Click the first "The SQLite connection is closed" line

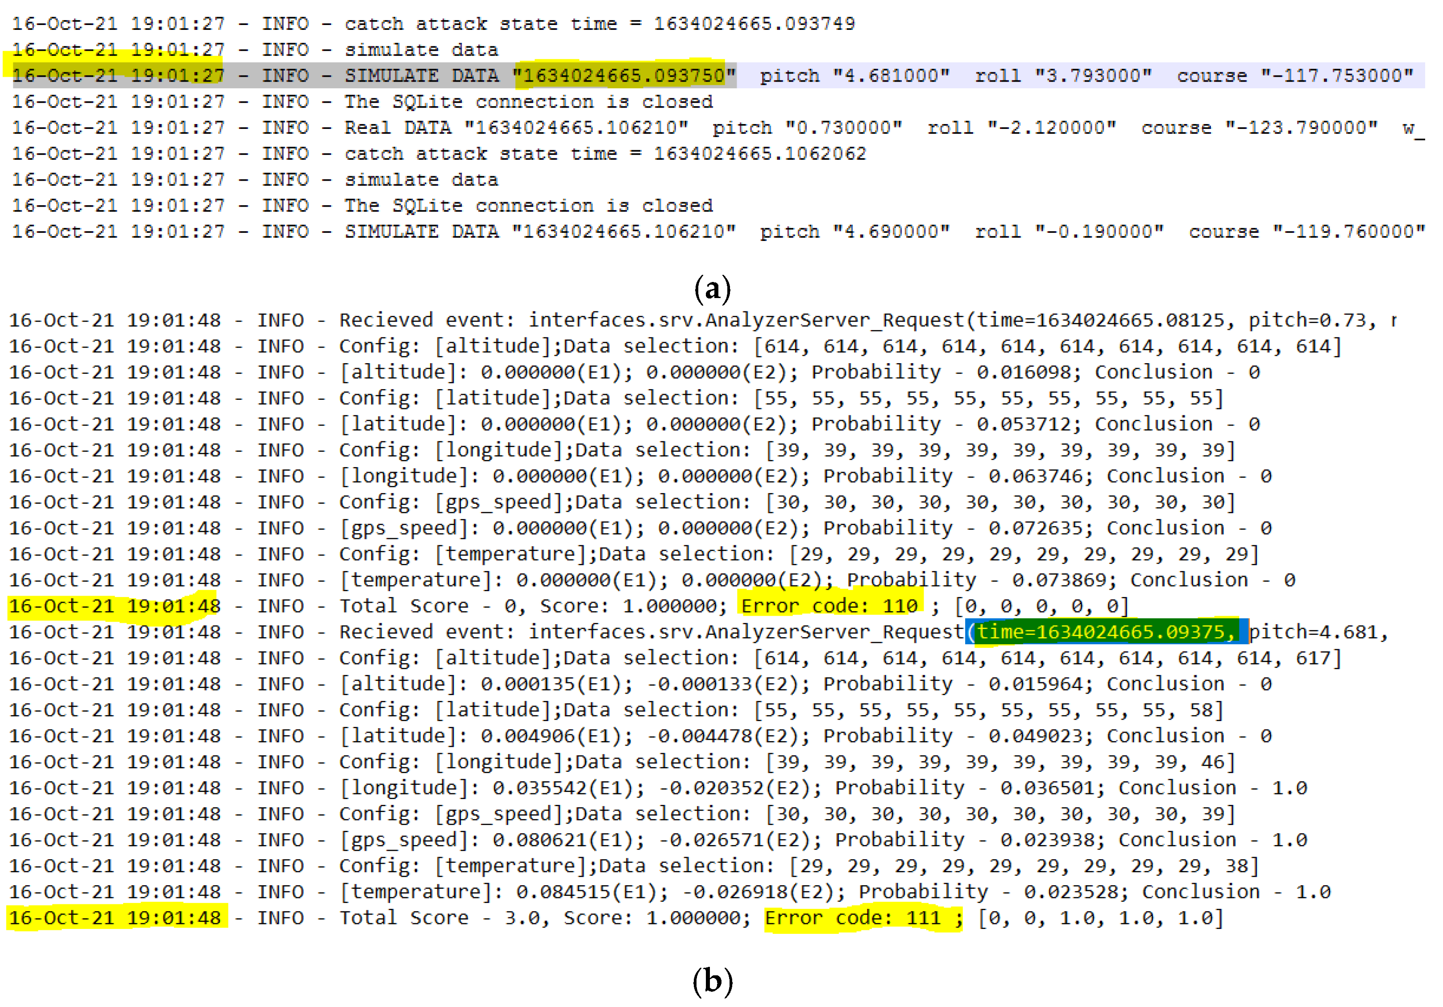tap(528, 102)
